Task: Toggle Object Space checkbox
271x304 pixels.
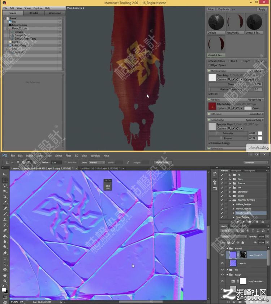Action: [x=210, y=65]
